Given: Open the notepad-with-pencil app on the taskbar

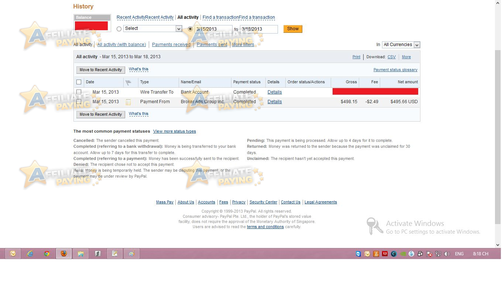Looking at the screenshot, I should tap(115, 254).
